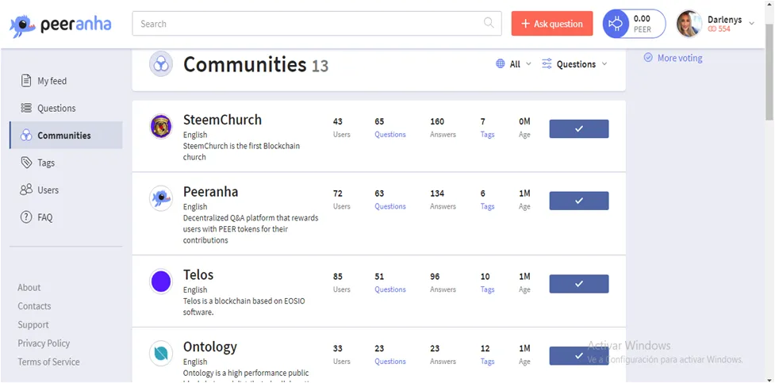
Task: Open the PEER wallet plug icon
Action: click(x=616, y=24)
